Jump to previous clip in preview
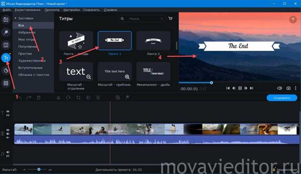The image size is (301, 174). point(228,88)
